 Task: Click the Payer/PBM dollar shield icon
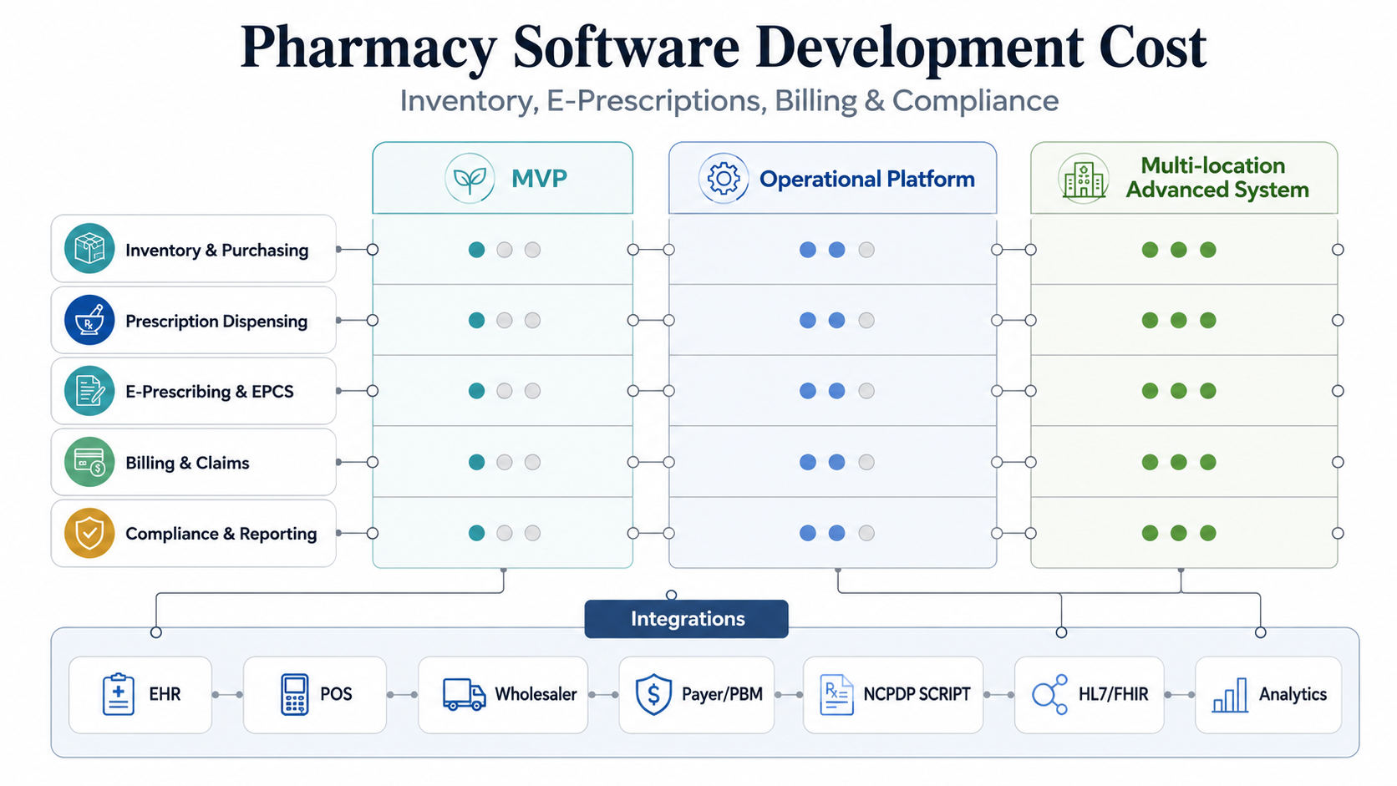tap(653, 694)
